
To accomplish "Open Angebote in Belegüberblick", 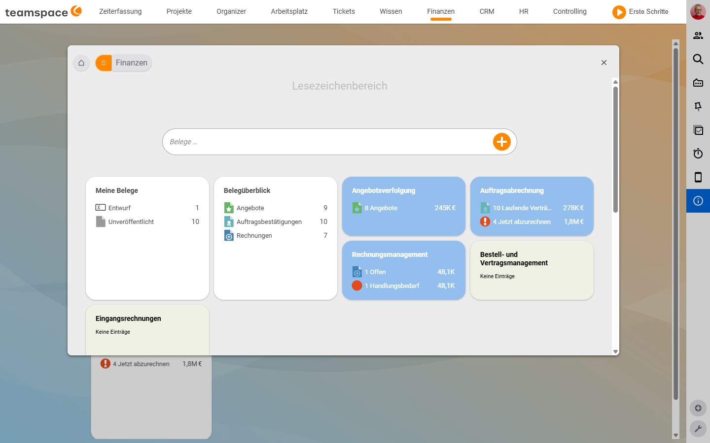I will click(x=276, y=208).
